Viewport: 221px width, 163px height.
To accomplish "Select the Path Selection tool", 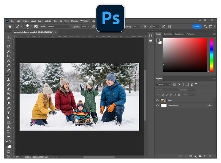I will coord(8,118).
